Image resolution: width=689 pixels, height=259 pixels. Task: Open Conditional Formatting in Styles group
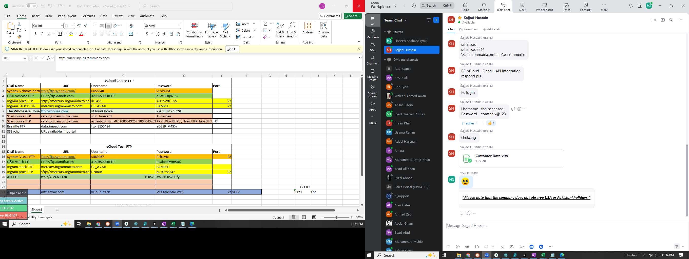(195, 30)
